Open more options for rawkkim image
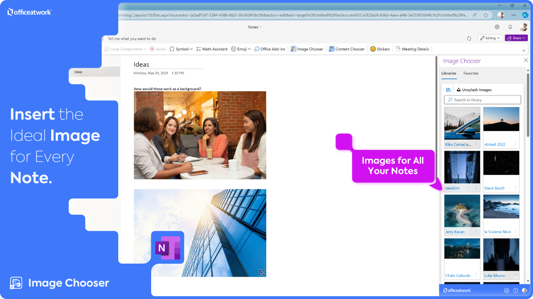Viewport: 533px width, 299px height. (476, 187)
